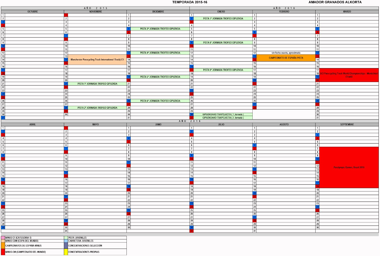This screenshot has width=380, height=256.
Task: Click the SEPTIEMBRE month header
Action: click(347, 125)
